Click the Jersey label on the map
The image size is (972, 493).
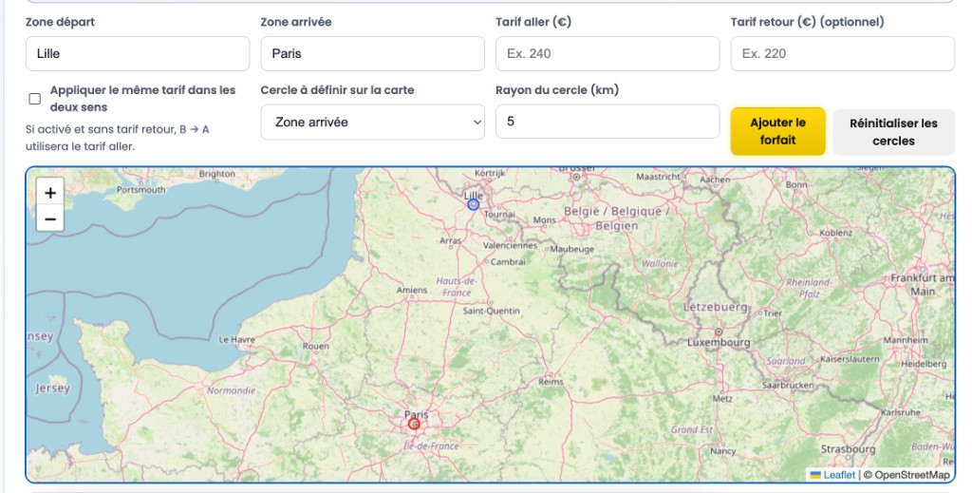pos(52,389)
